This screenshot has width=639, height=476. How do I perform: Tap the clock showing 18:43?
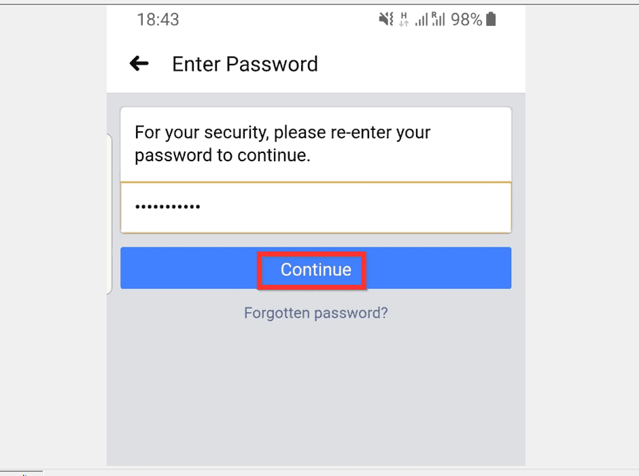click(157, 19)
